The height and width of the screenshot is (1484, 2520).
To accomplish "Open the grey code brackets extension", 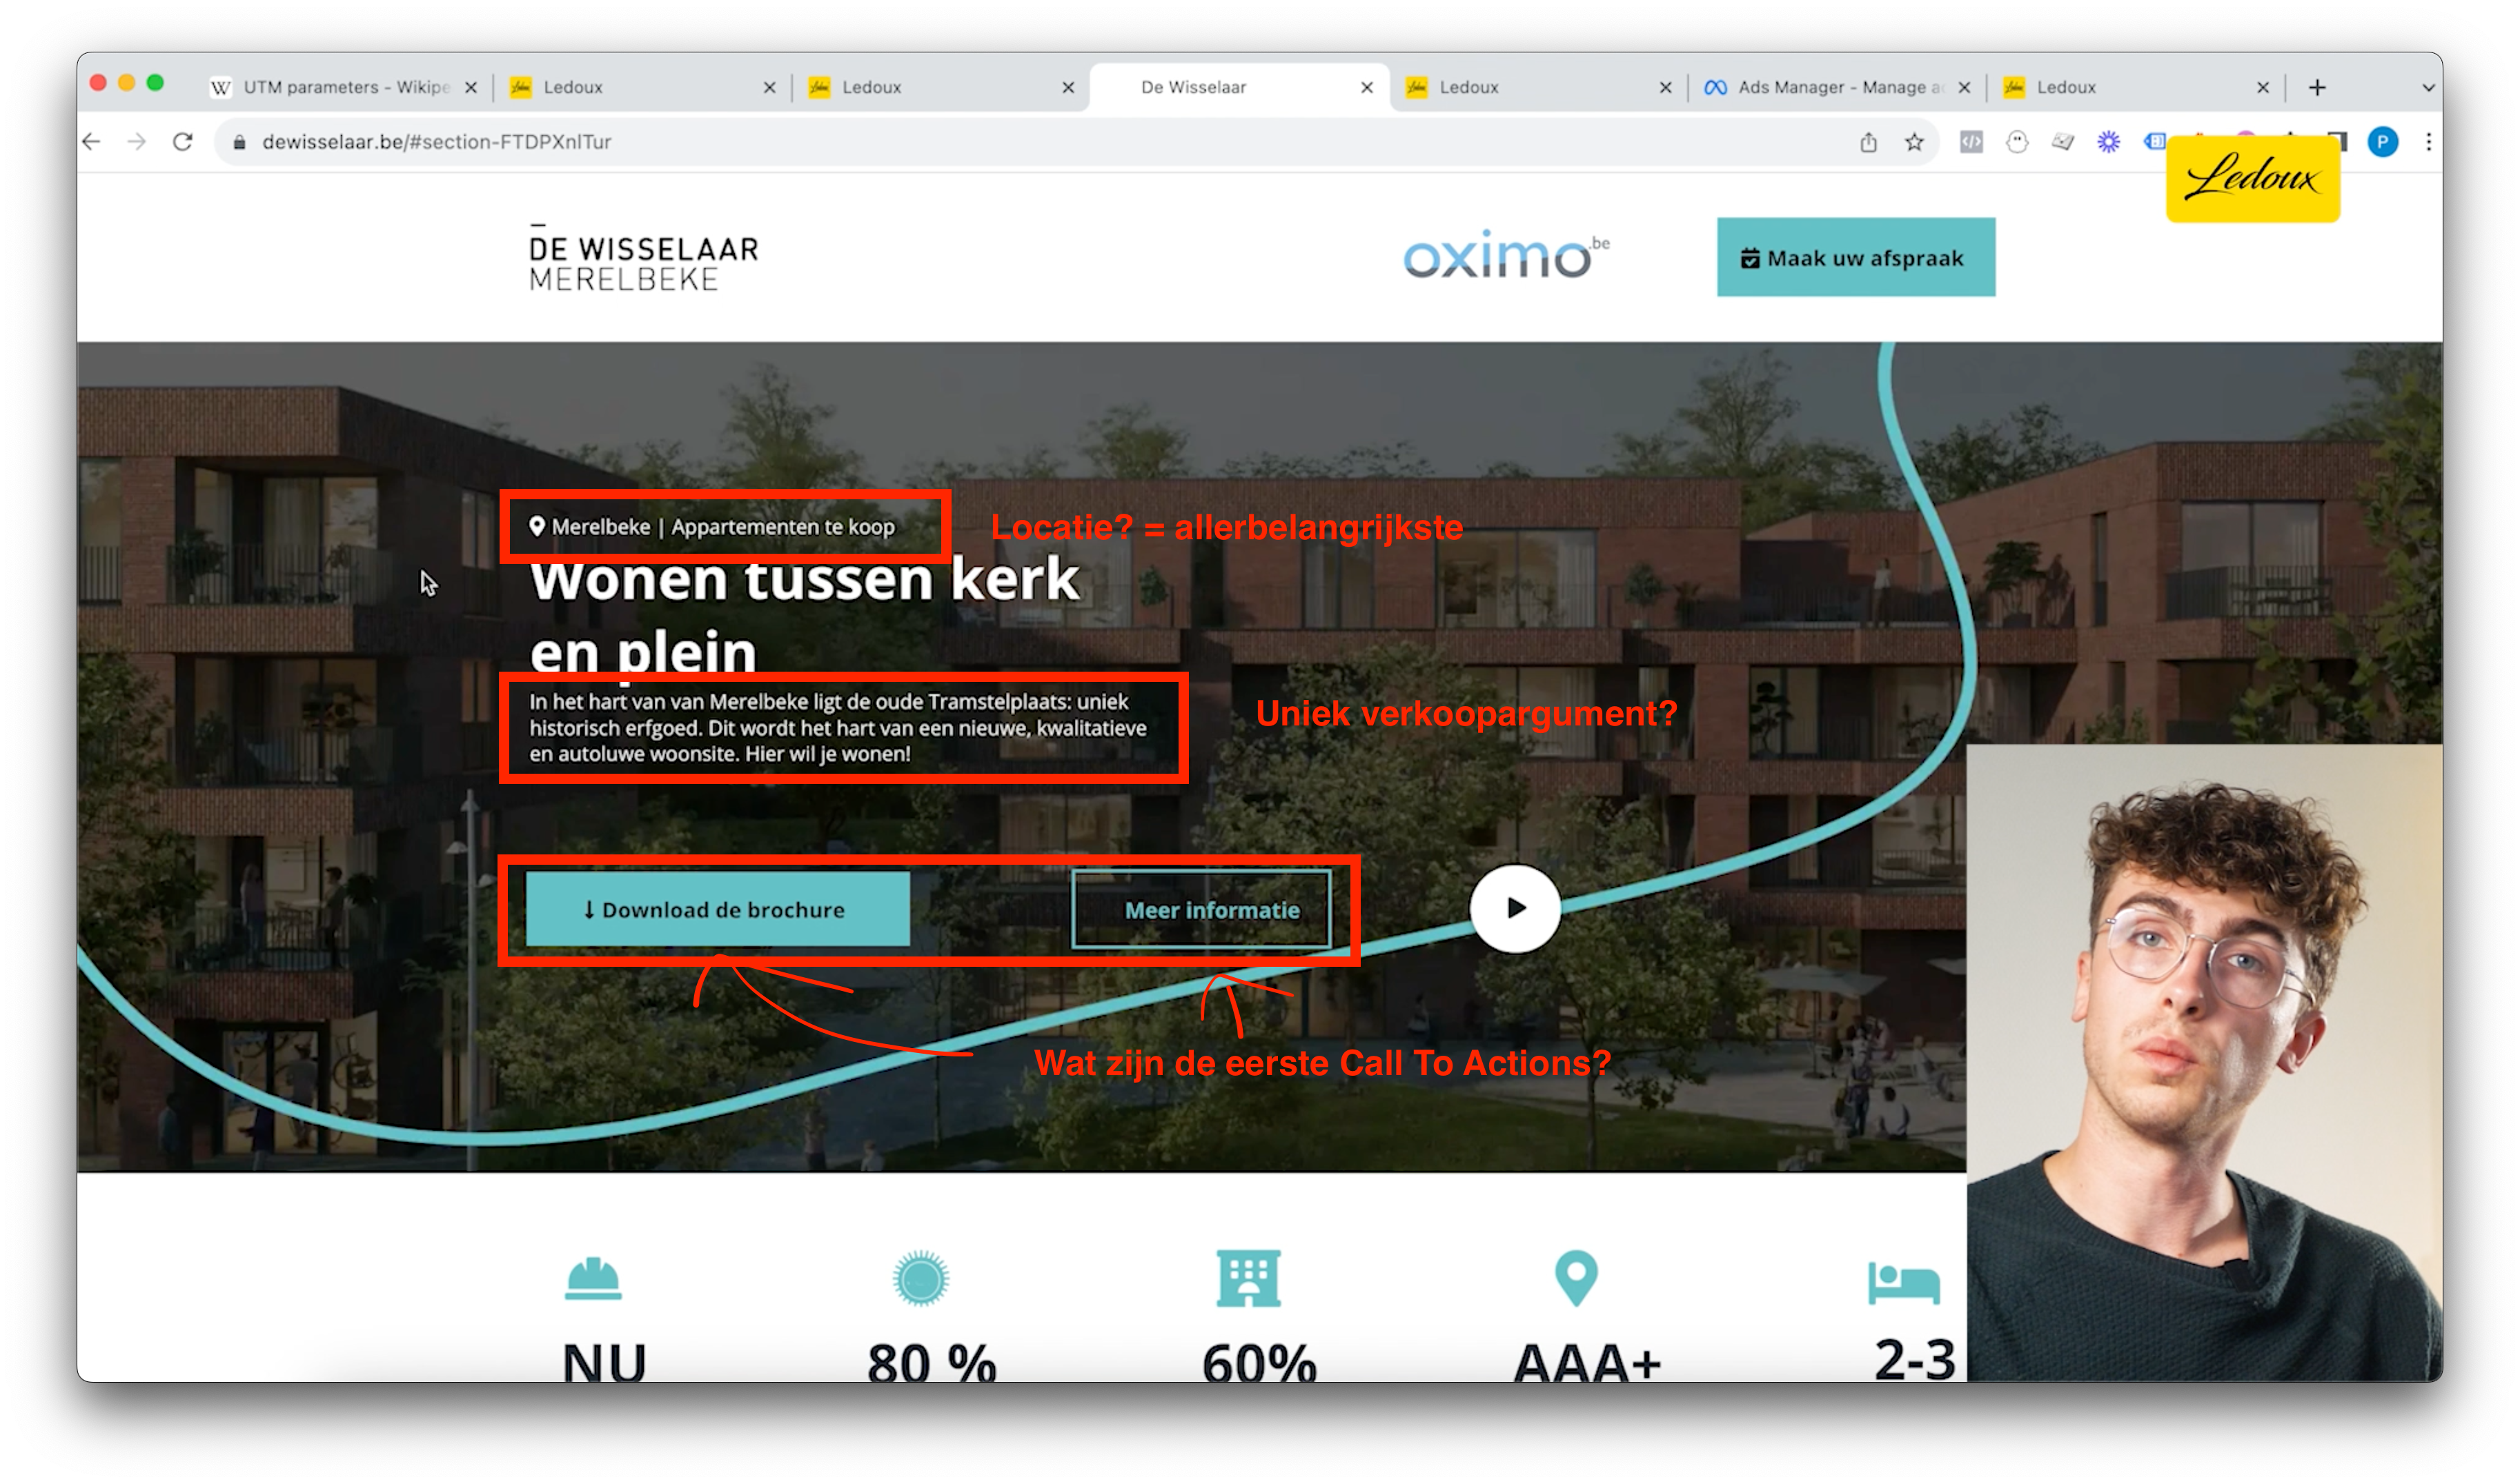I will coord(1971,142).
